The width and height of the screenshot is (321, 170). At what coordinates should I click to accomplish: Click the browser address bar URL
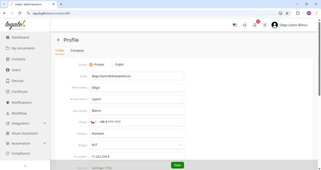51,13
